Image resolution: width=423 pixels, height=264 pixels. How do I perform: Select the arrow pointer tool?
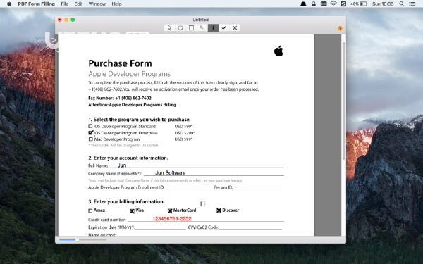coord(169,27)
